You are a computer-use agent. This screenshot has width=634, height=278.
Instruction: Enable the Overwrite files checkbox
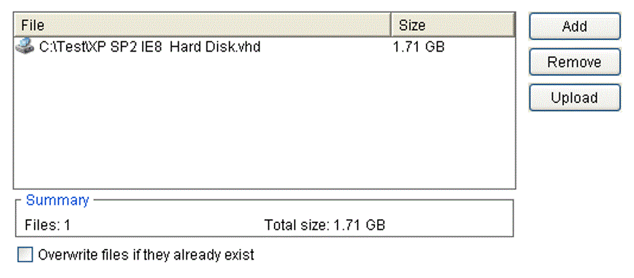tap(25, 255)
